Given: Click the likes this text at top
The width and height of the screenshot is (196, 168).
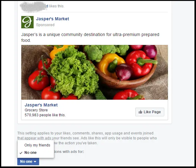Looking at the screenshot, I should pyautogui.click(x=57, y=6).
